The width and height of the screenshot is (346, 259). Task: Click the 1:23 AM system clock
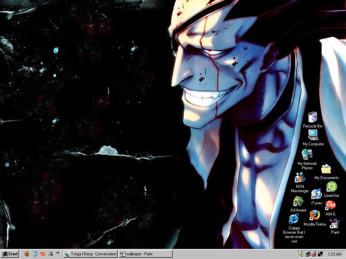coord(334,254)
